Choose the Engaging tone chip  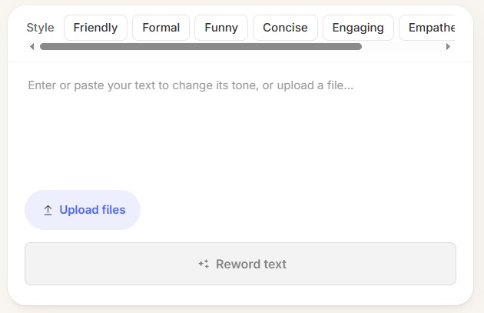[358, 28]
